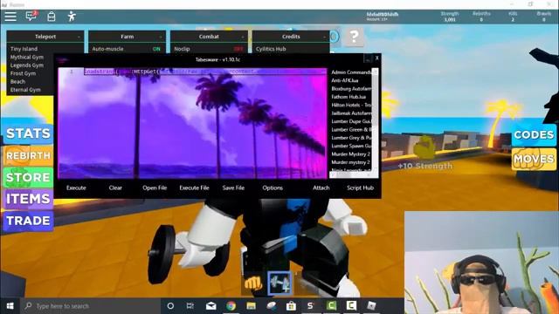Collapse the Teleport panel arrow

[79, 37]
